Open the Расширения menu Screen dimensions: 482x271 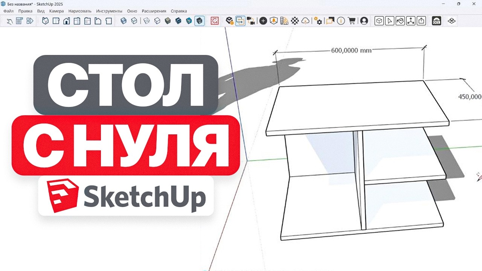(x=154, y=11)
